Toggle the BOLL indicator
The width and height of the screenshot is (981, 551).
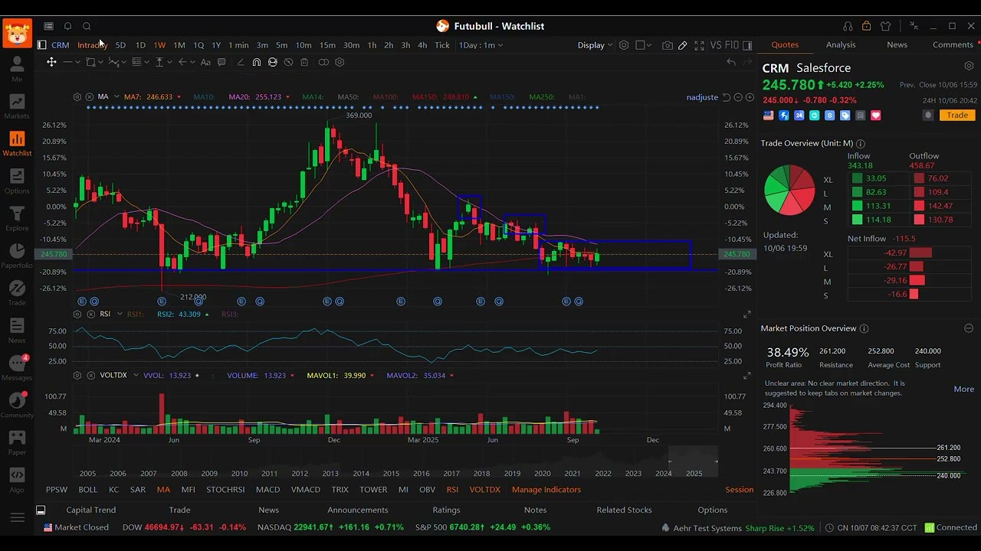pyautogui.click(x=87, y=490)
